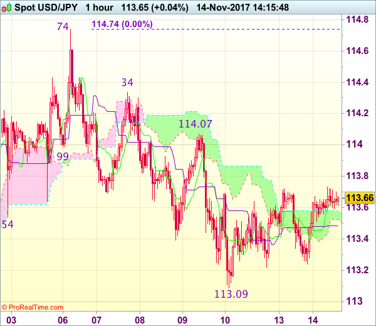Screen dimensions: 376x326
Task: Click the yellow 113.66 current price tag
Action: (360, 198)
